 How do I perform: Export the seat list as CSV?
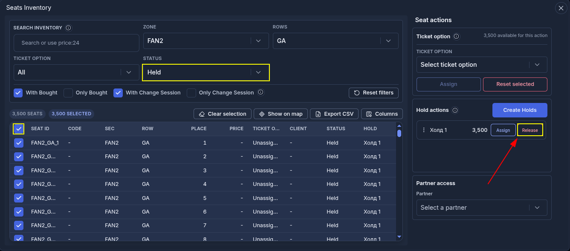[334, 114]
